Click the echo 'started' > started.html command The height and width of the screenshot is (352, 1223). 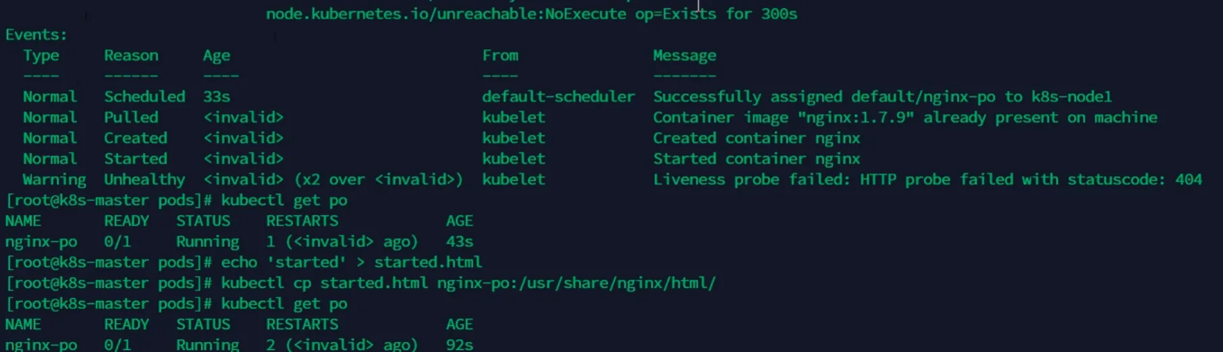click(351, 262)
